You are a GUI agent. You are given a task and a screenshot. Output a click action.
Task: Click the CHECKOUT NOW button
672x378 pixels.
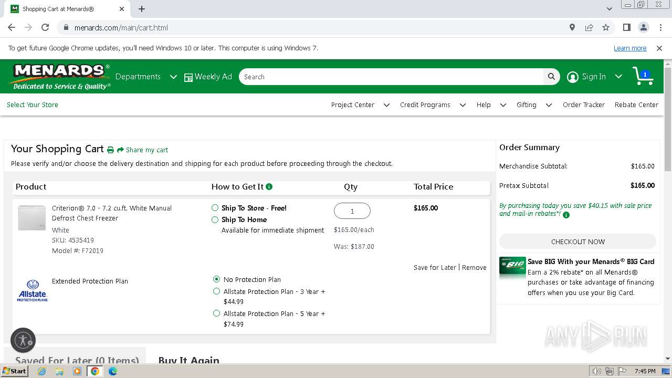577,241
